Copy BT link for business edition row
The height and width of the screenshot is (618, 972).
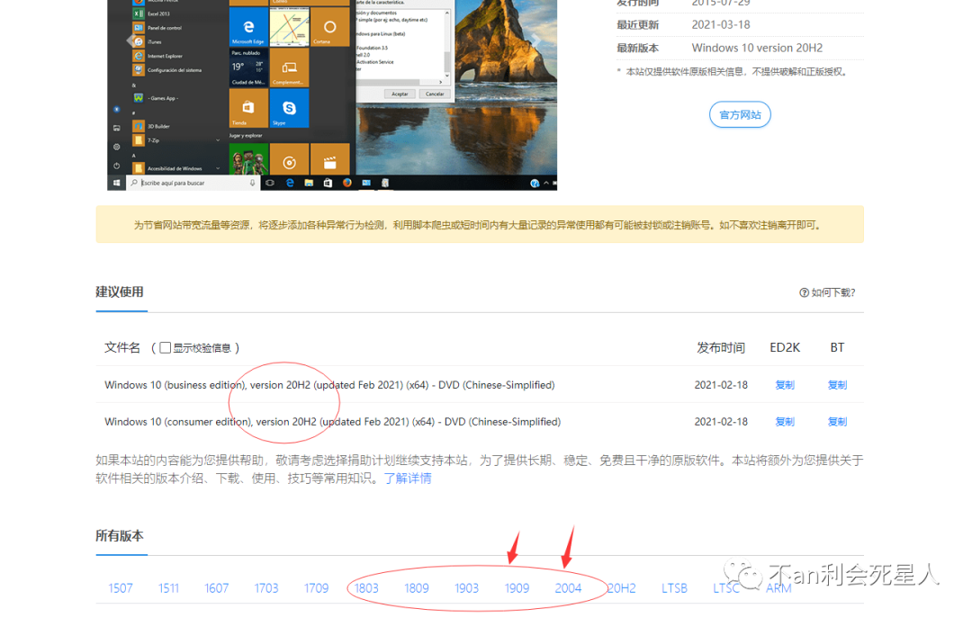pos(837,385)
